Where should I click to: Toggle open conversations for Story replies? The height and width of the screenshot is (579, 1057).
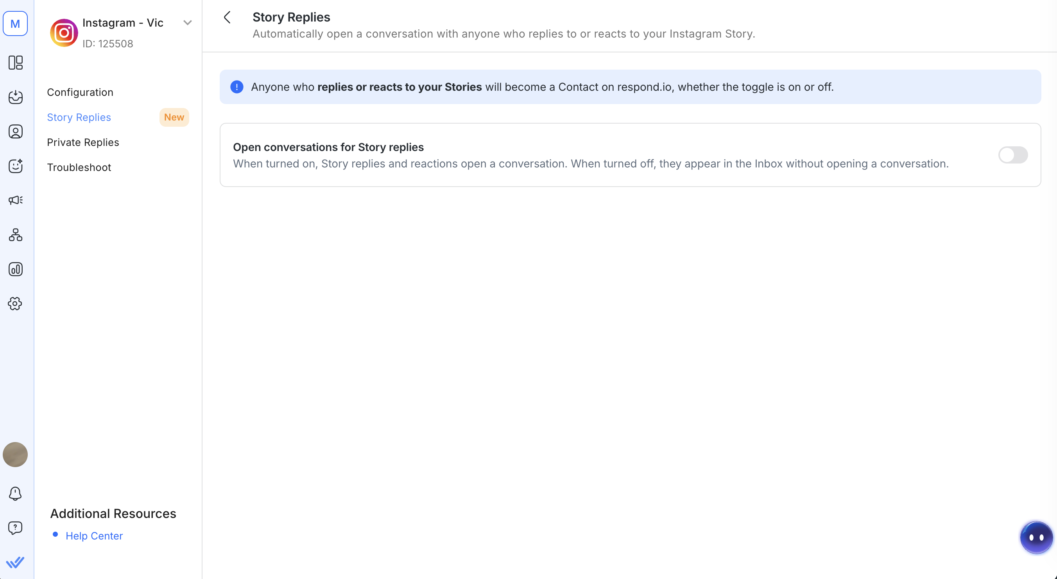(1013, 155)
